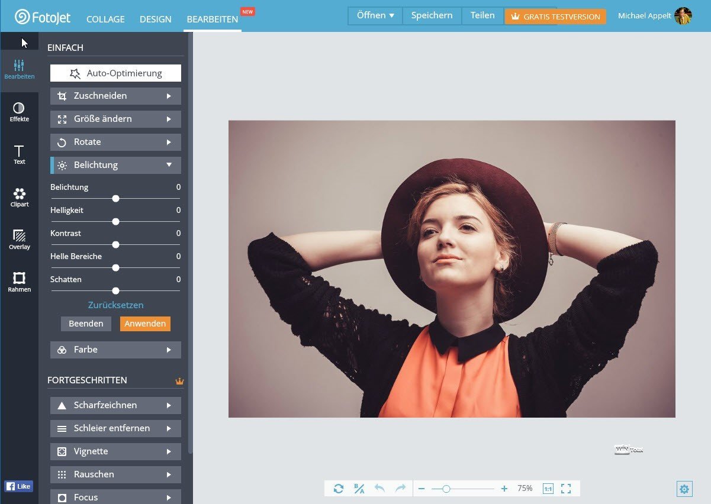This screenshot has width=711, height=504.
Task: Open the Effekte panel in sidebar
Action: tap(19, 112)
